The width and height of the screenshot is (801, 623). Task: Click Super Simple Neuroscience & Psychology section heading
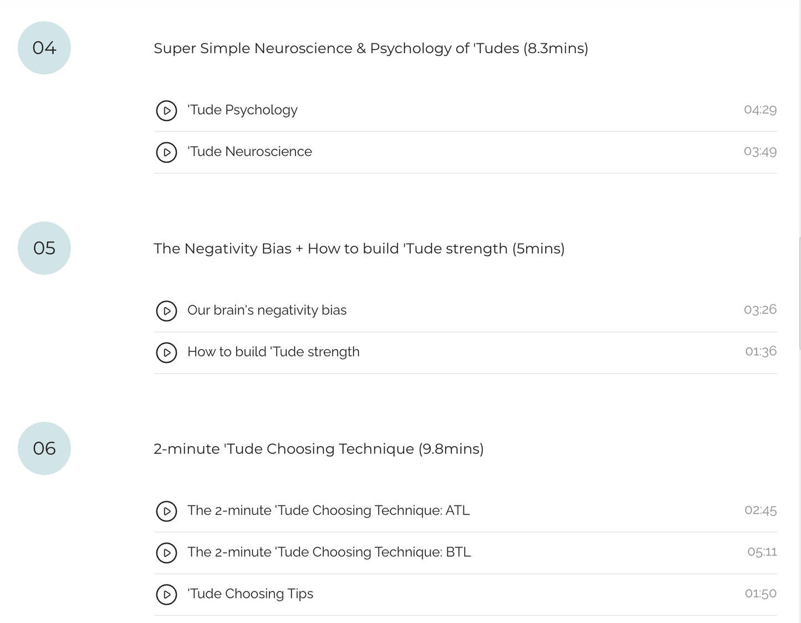tap(370, 48)
